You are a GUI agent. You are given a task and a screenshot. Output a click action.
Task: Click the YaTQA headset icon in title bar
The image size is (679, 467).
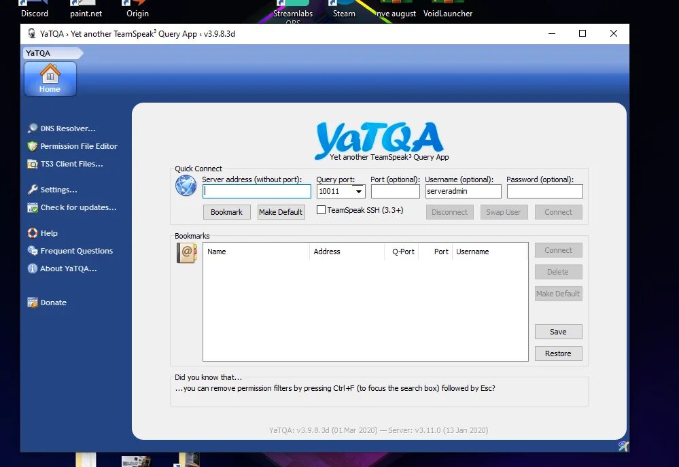pos(32,33)
